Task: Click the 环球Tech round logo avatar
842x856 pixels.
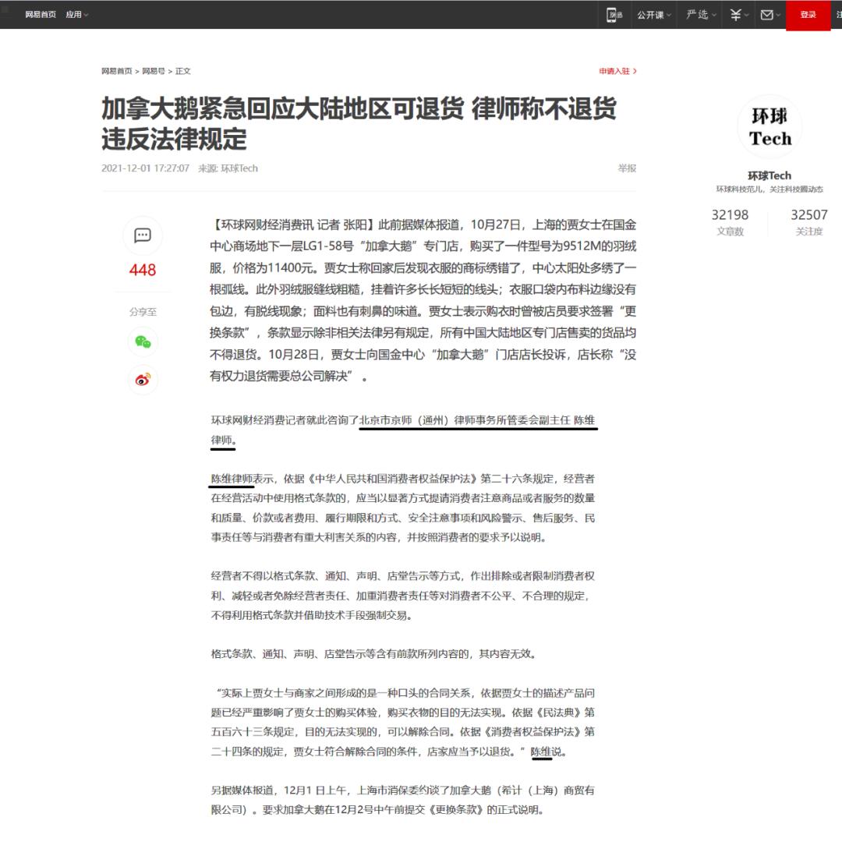Action: pos(769,126)
